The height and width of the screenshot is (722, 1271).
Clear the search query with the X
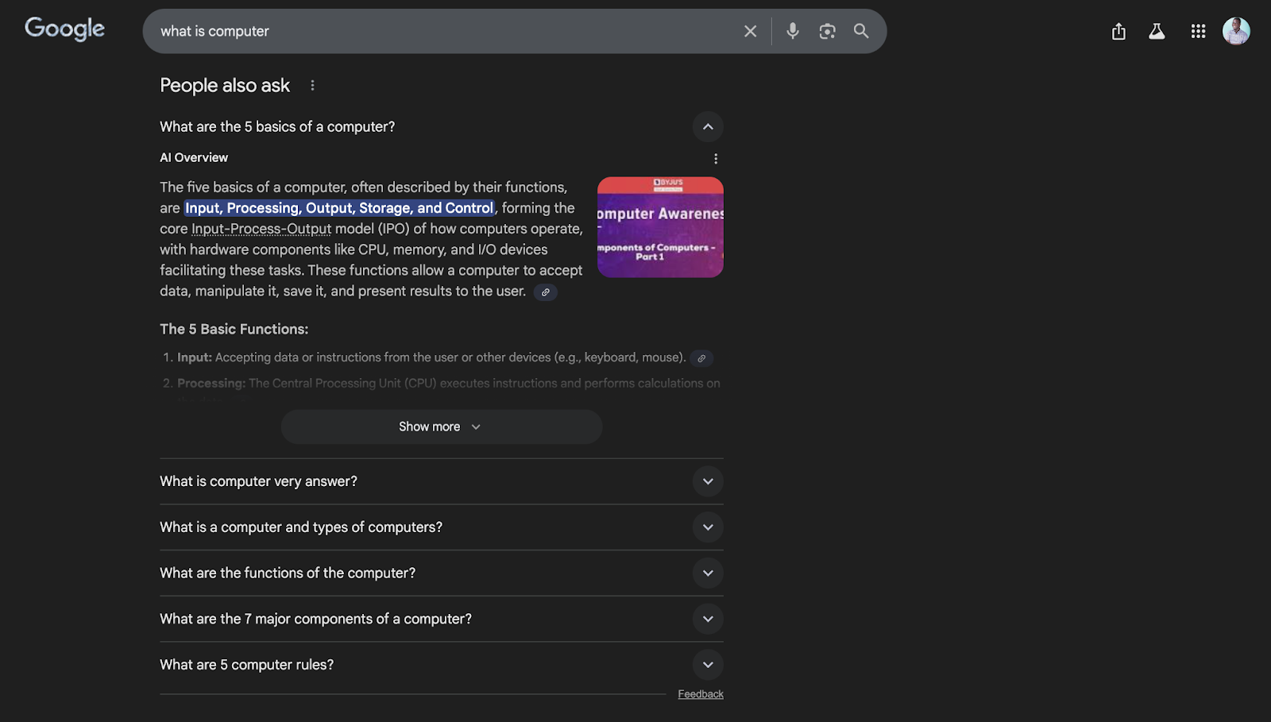coord(750,31)
